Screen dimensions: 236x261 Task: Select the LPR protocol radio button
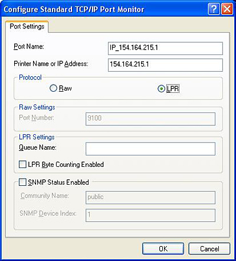pos(161,89)
